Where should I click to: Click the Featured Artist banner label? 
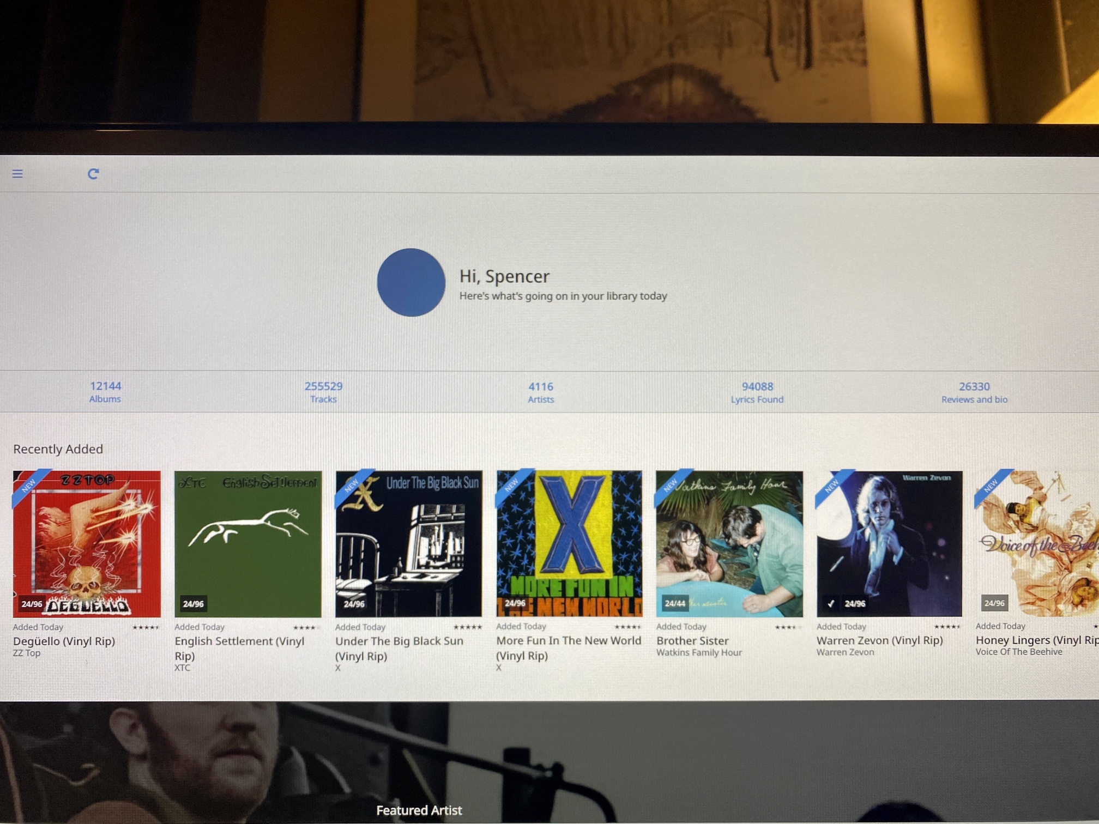coord(419,810)
